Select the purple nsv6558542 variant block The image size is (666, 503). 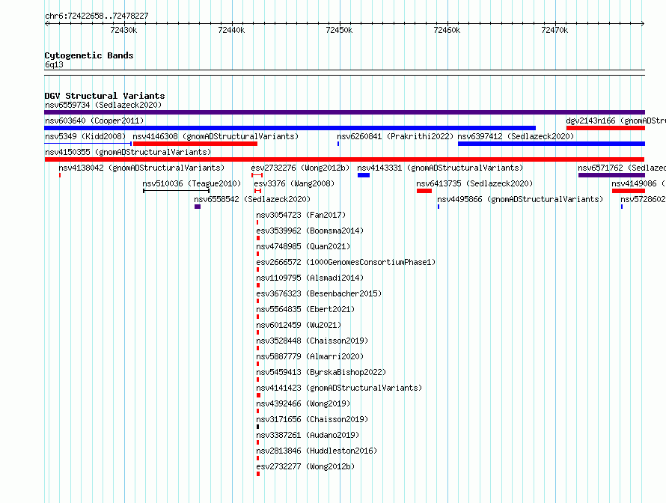point(198,207)
